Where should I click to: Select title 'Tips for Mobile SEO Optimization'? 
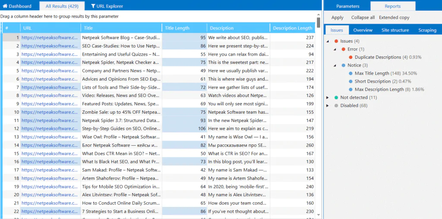pos(121,187)
